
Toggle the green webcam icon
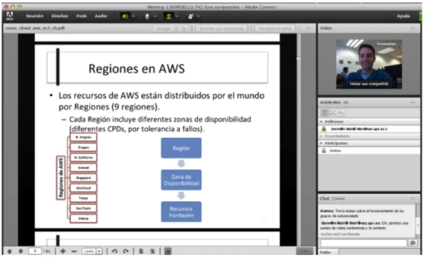[169, 17]
